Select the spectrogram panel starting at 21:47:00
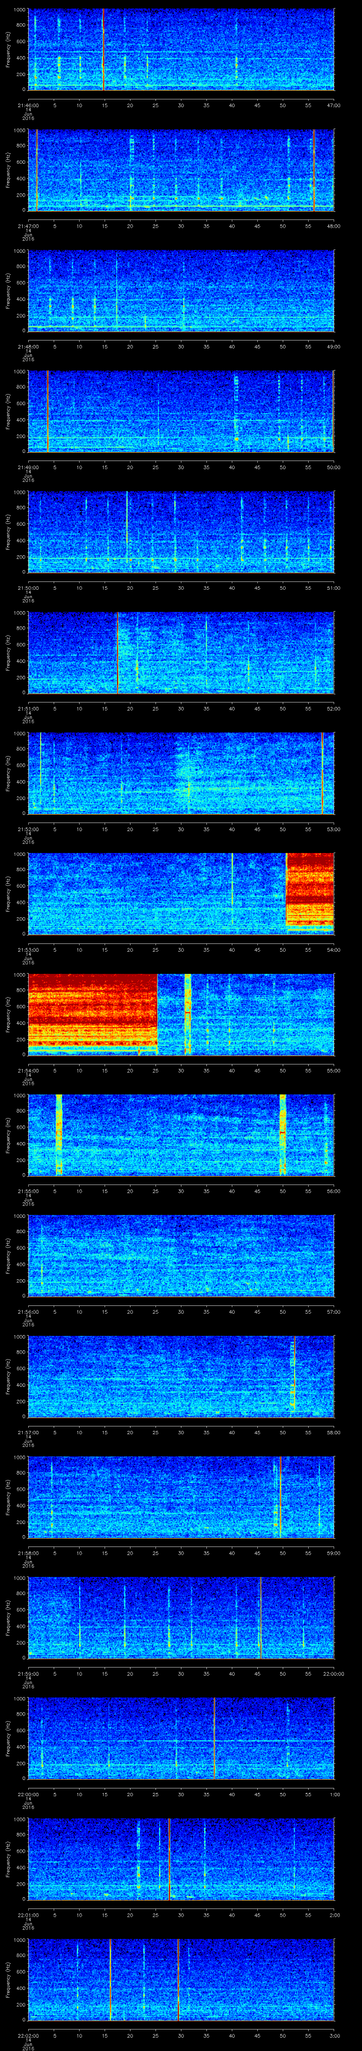This screenshot has height=2051, width=362. click(181, 170)
